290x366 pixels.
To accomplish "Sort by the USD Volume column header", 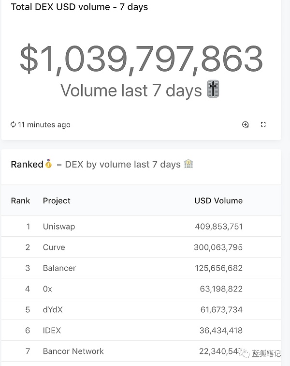I will (x=218, y=200).
